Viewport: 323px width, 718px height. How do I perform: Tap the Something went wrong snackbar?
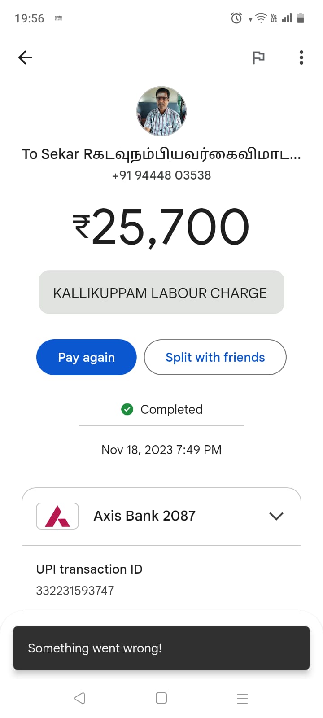[x=161, y=648]
